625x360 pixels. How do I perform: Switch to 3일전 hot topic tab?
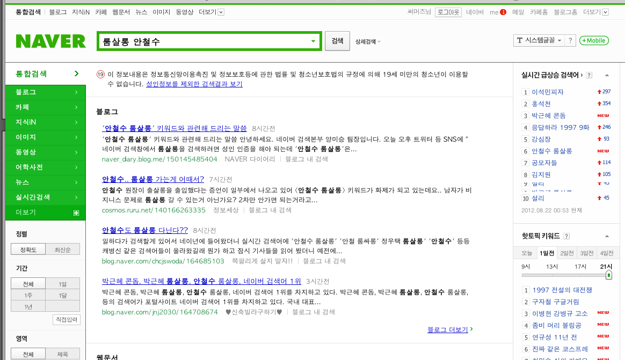coord(587,253)
